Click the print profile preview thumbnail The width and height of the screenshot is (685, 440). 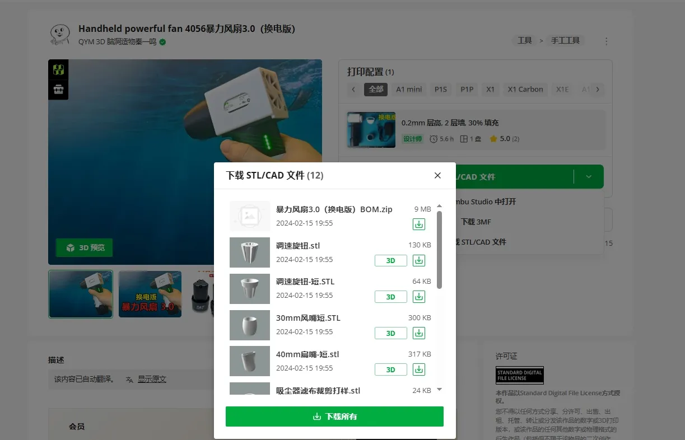371,130
